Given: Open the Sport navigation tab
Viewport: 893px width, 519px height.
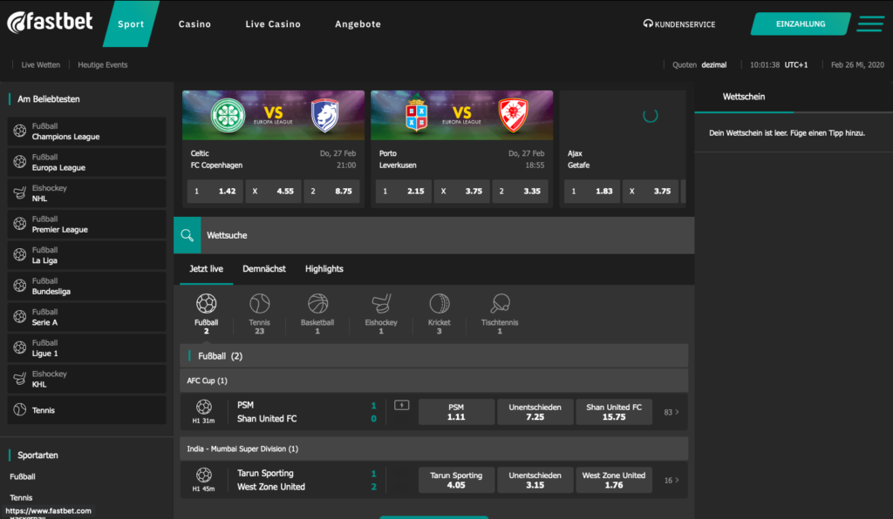Looking at the screenshot, I should click(131, 24).
